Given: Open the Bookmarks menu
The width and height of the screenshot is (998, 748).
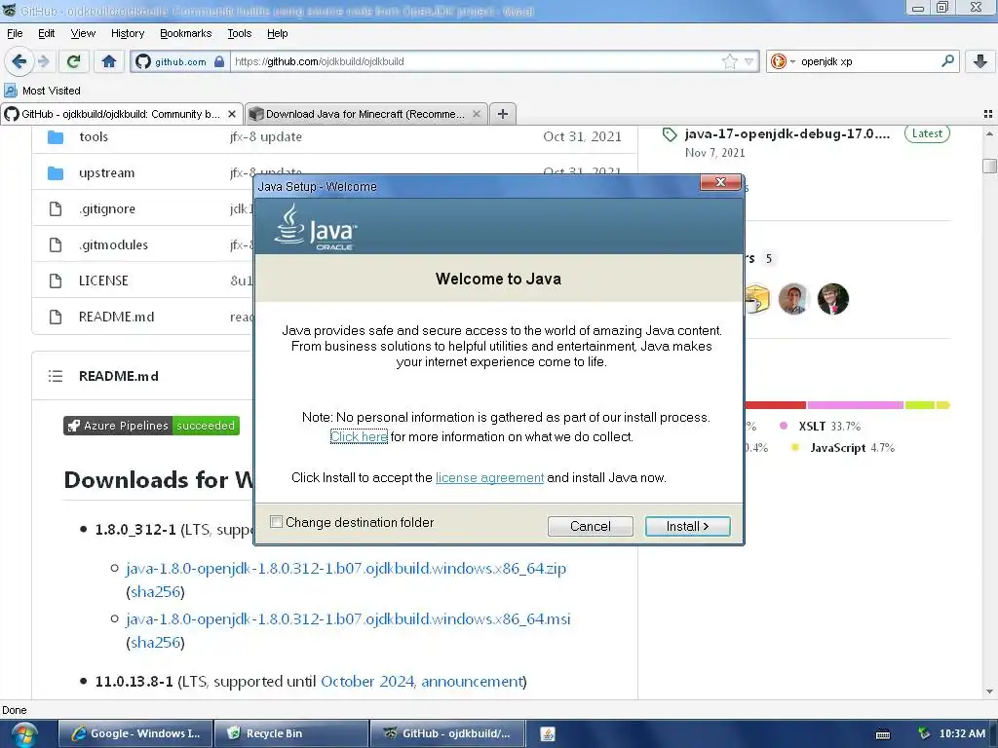Looking at the screenshot, I should click(x=185, y=33).
